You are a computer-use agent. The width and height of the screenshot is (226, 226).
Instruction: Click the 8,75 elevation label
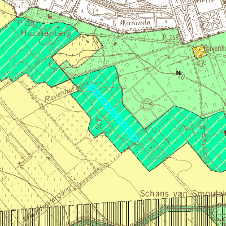click(x=98, y=123)
